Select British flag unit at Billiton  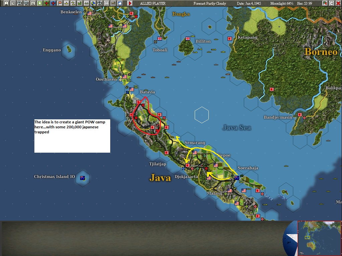click(x=188, y=39)
